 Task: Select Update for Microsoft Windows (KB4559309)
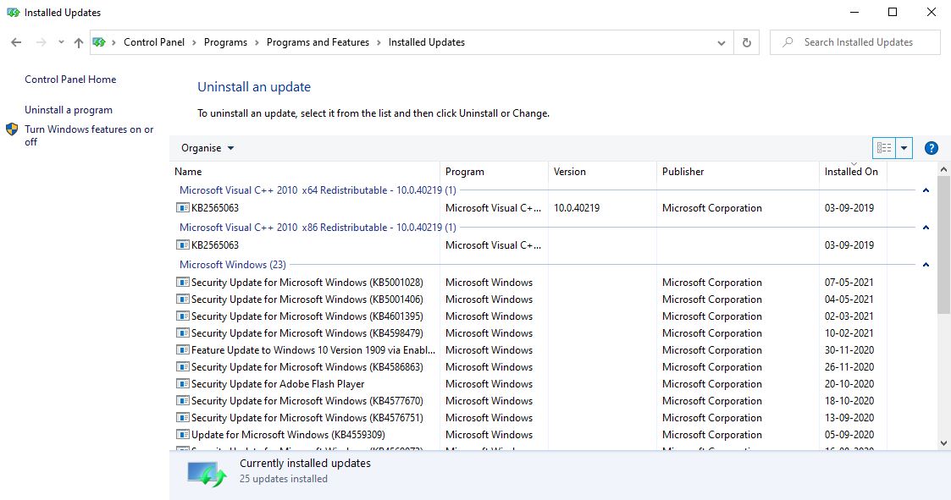[288, 435]
